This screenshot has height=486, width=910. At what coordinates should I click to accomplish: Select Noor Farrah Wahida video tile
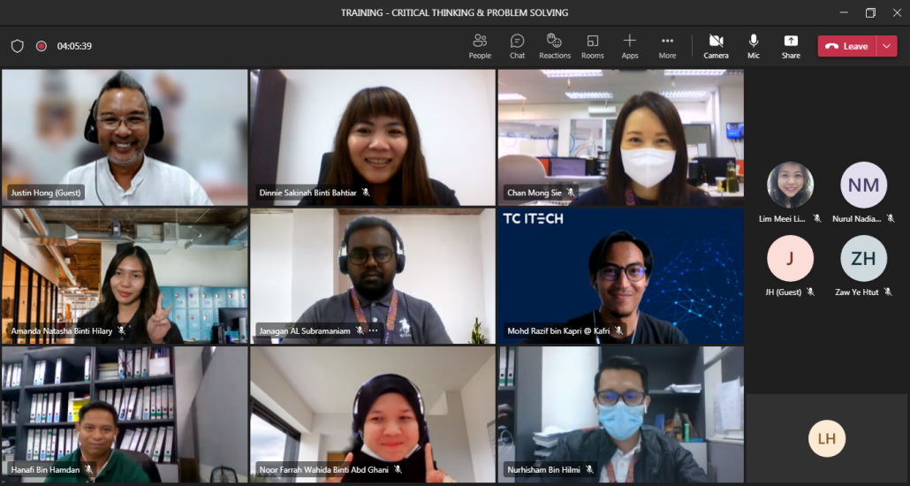click(x=373, y=414)
